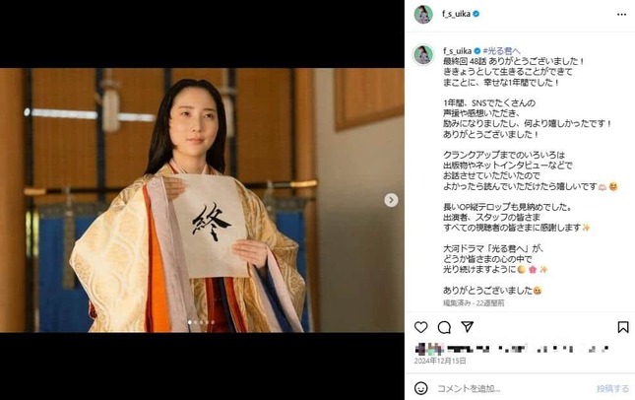Like the post with the heart icon
The image size is (635, 400).
coord(420,327)
